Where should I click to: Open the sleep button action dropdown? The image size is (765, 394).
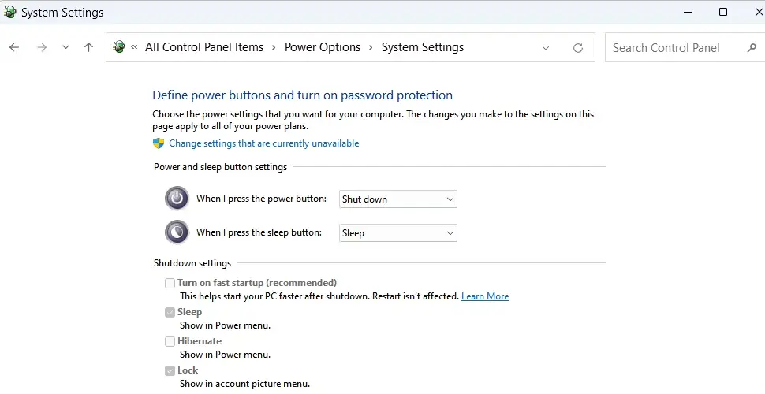398,233
